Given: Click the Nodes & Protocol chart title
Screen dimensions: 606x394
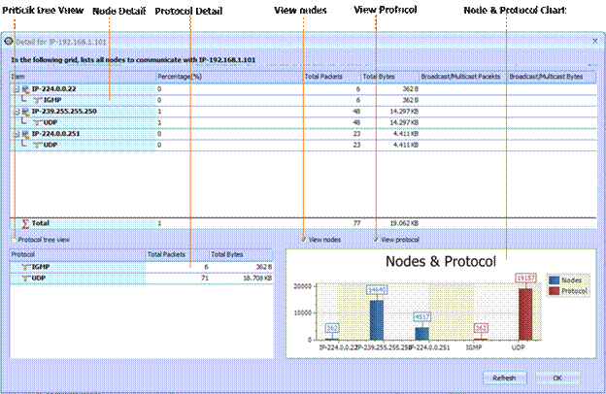Looking at the screenshot, I should [x=441, y=261].
